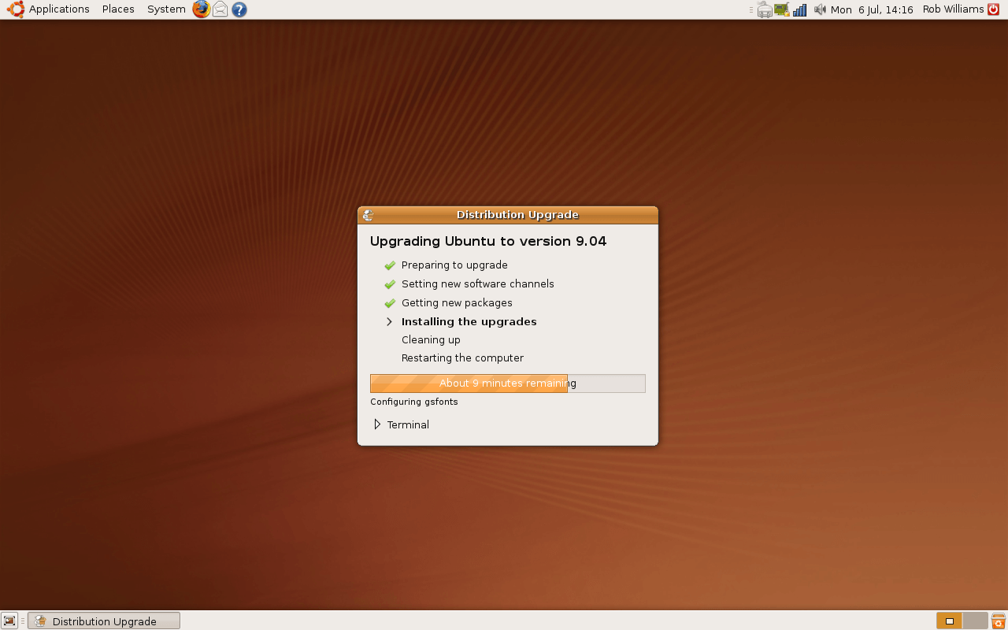Open the Rob Williams user switcher

coord(953,9)
